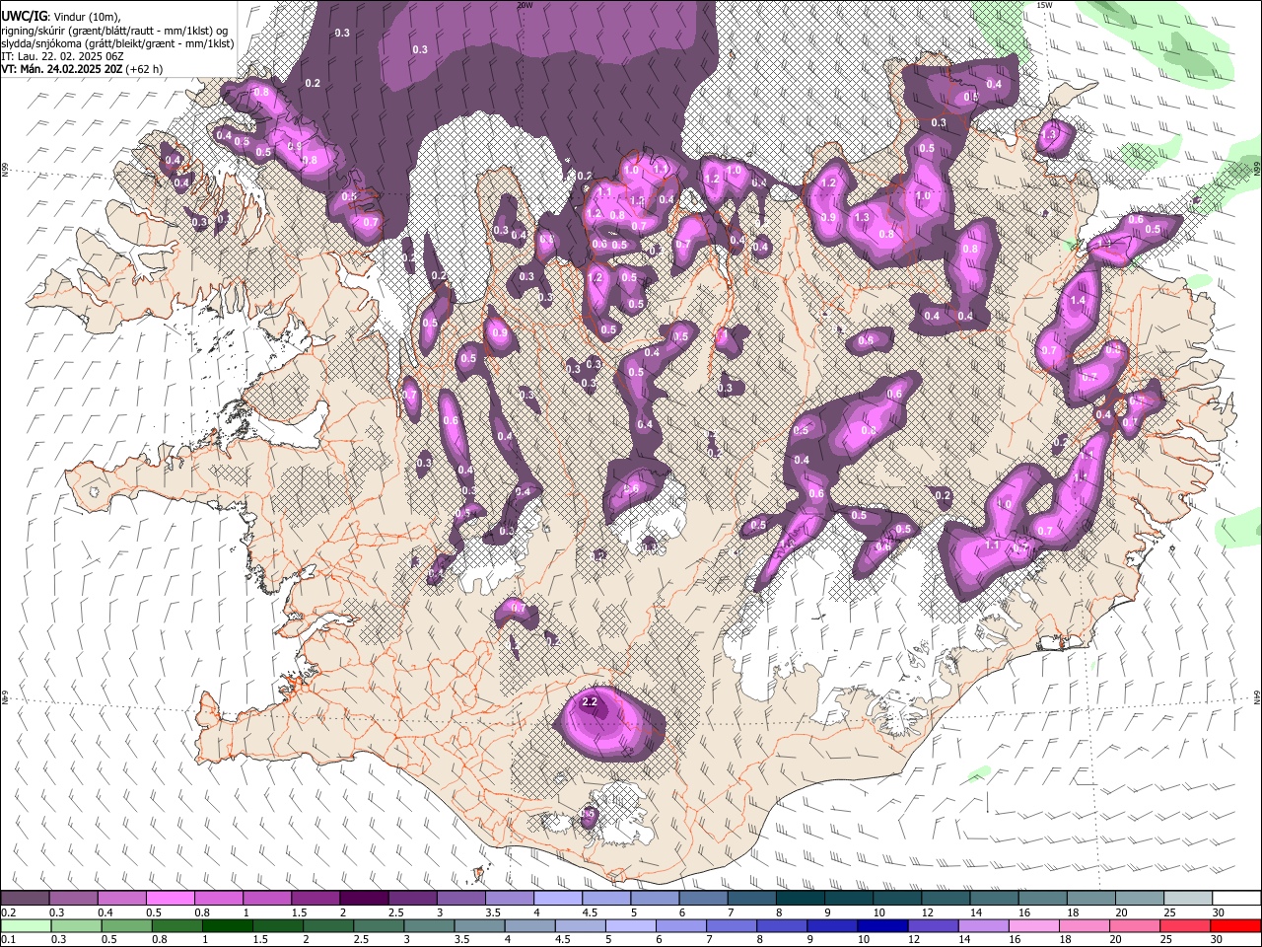Pick the royal blue 9–10 swatch, lower legend
Image resolution: width=1262 pixels, height=947 pixels.
click(832, 925)
